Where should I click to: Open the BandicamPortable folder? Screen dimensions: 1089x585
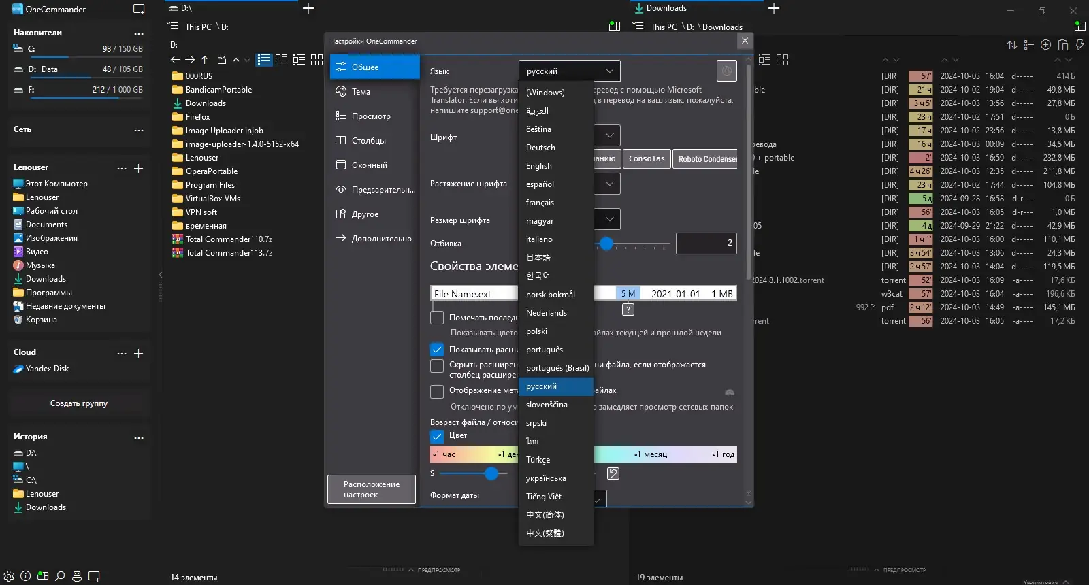[218, 90]
